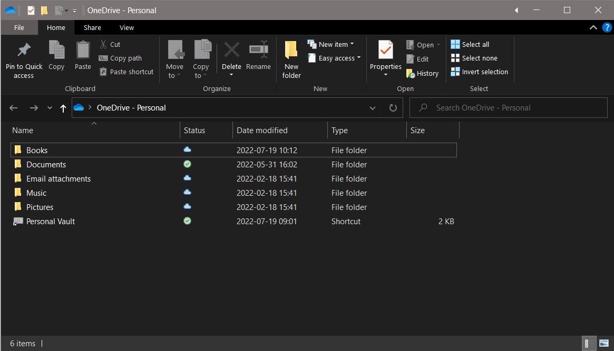Viewport: 614px width, 351px height.
Task: Click Invert selection in the ribbon
Action: 479,72
